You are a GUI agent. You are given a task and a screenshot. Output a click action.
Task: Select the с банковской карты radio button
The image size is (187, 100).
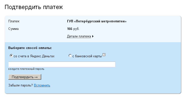[70, 56]
